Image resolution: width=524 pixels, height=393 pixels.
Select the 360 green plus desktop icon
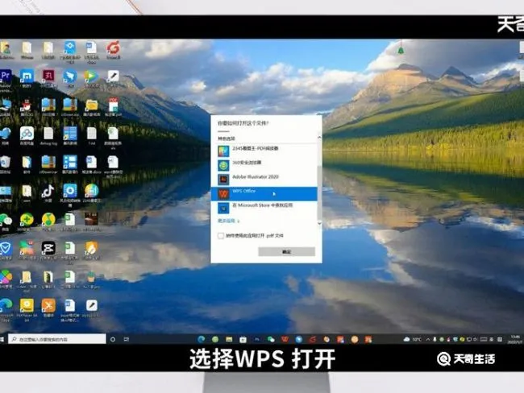(27, 219)
